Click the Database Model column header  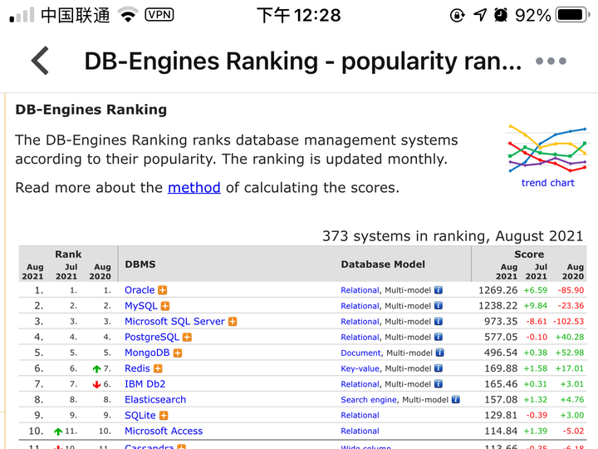click(383, 264)
